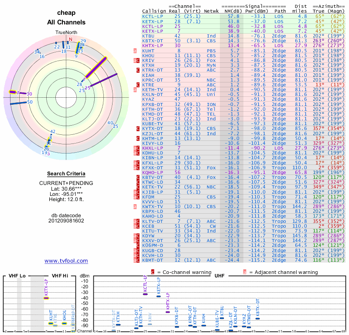Image resolution: width=349 pixels, height=335 pixels.
Task: Select the KHOU callsign in table
Action: pyautogui.click(x=148, y=55)
